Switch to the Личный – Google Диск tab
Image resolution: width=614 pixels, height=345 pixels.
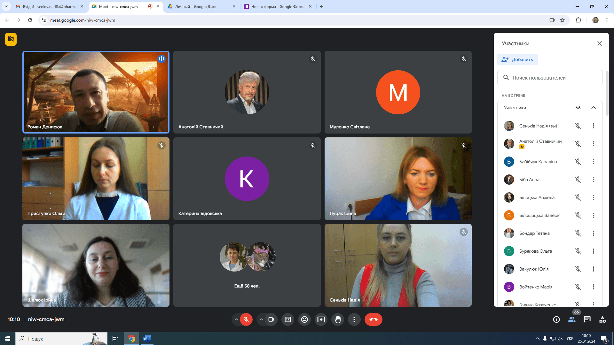(201, 6)
